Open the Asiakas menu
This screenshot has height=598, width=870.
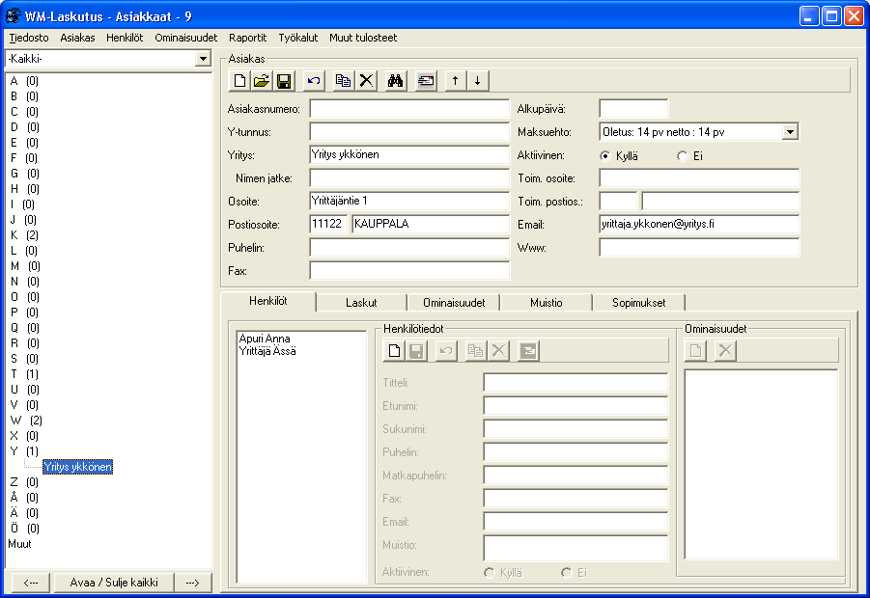coord(77,38)
